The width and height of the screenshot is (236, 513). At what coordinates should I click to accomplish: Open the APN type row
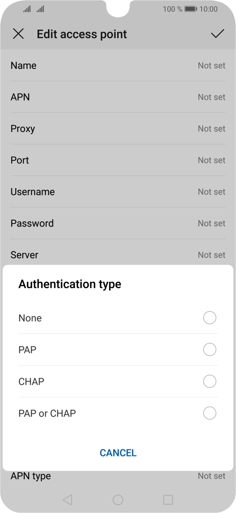point(118,476)
